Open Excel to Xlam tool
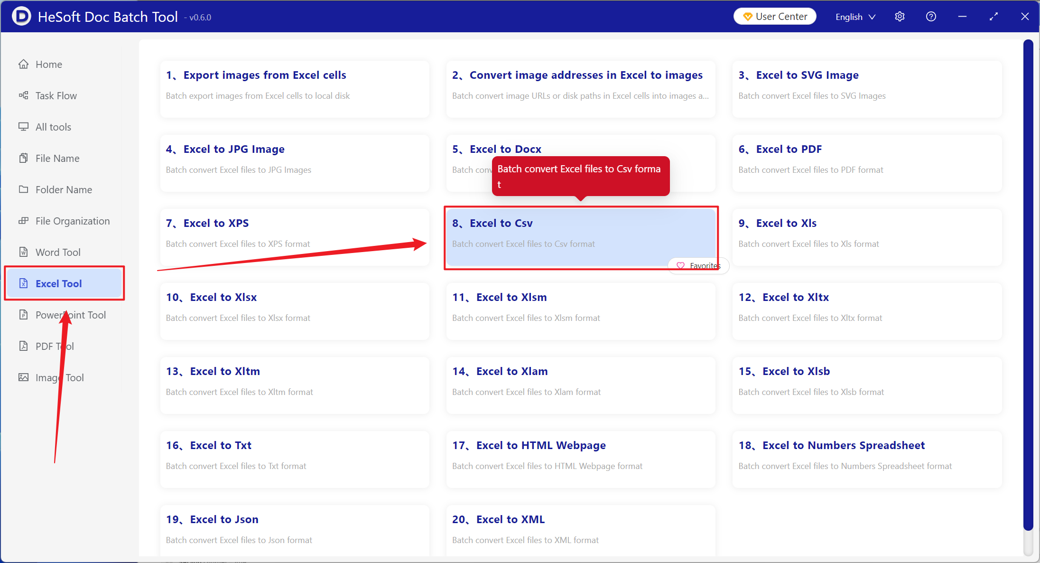Screen dimensions: 1040x563 tap(581, 385)
